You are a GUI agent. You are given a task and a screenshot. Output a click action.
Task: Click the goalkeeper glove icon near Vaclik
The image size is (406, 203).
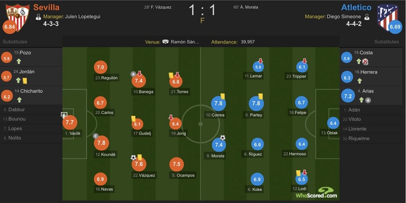(x=64, y=115)
